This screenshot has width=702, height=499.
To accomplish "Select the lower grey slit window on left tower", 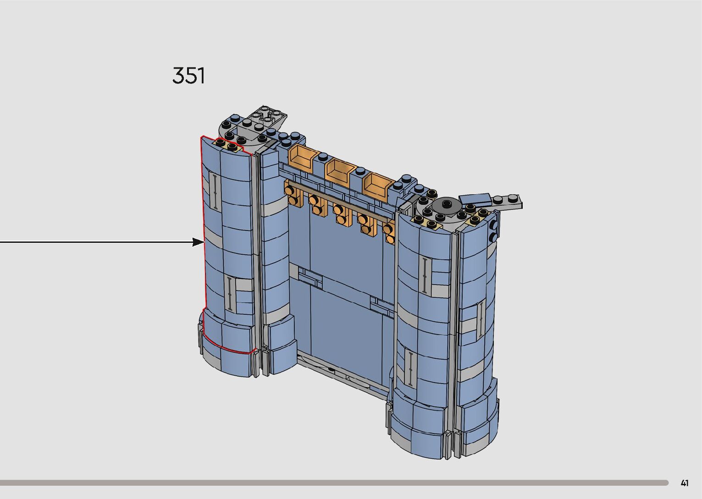I will tap(230, 294).
